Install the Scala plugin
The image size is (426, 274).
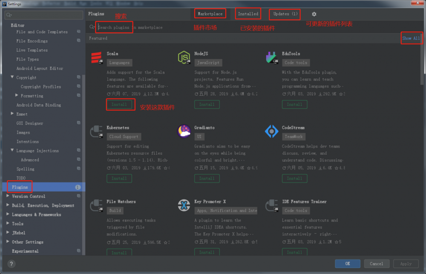tap(119, 104)
